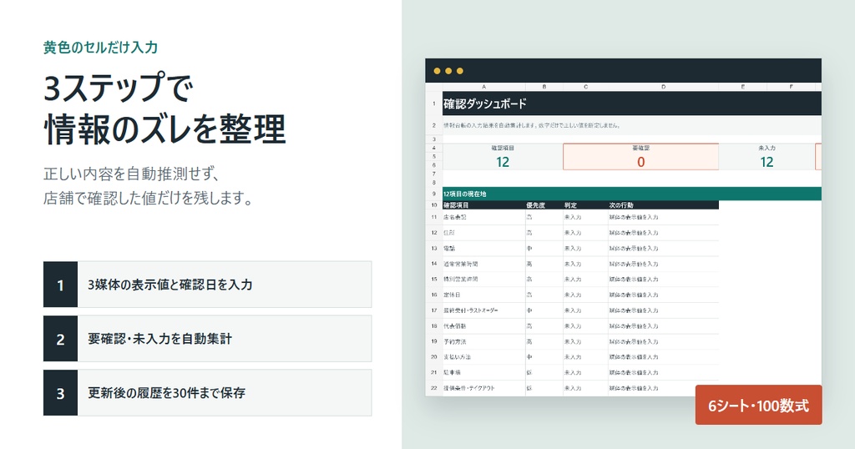Click the 確認ダッシュボード title cell

click(632, 103)
